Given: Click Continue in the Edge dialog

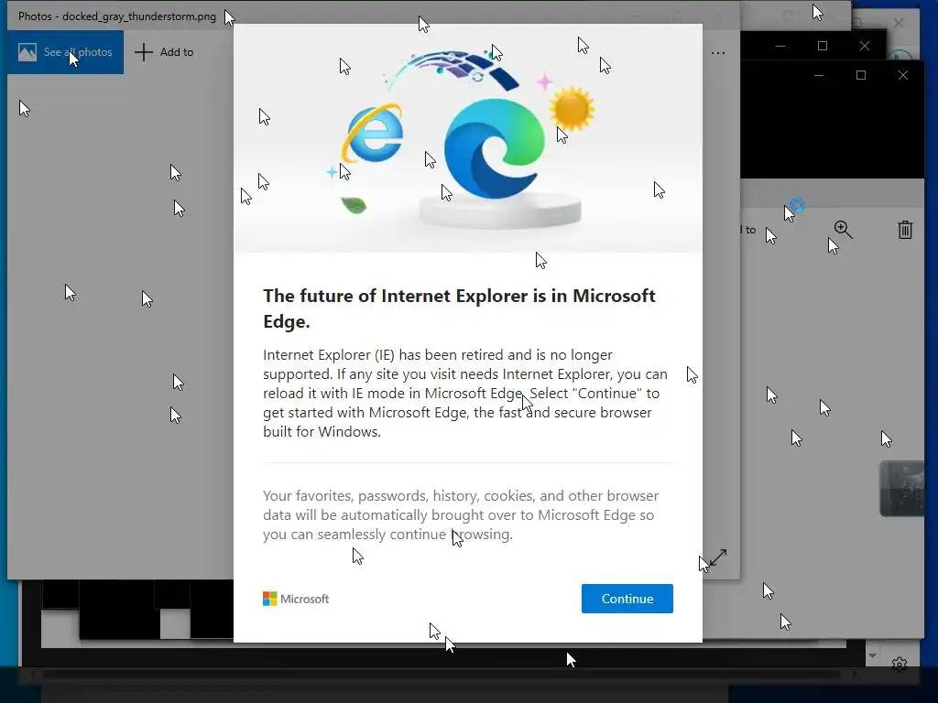Looking at the screenshot, I should click(x=627, y=599).
